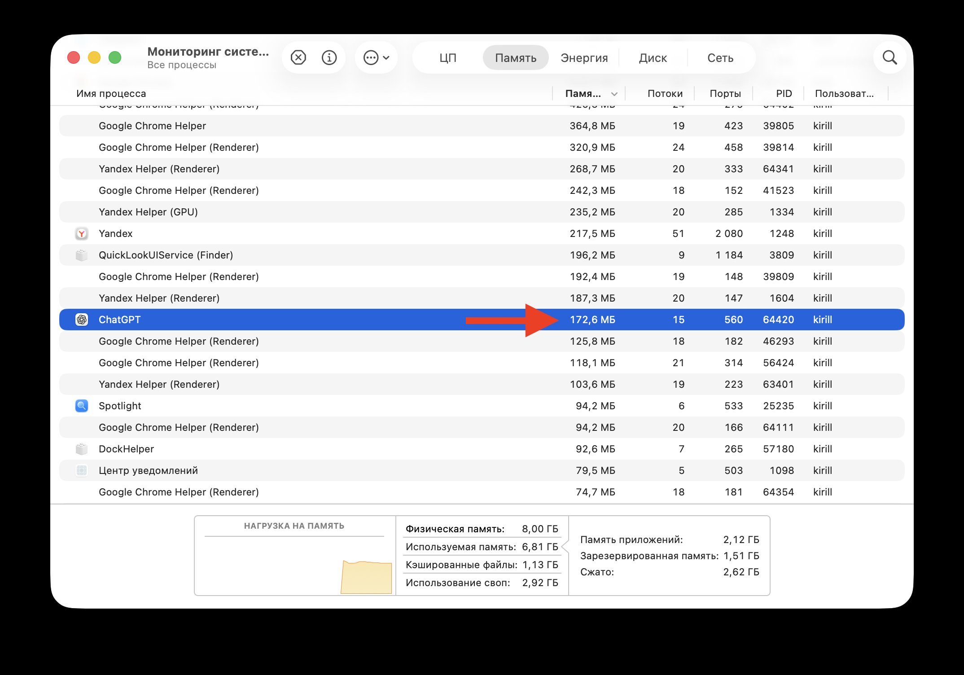Image resolution: width=964 pixels, height=675 pixels.
Task: Click the stop process (X) icon
Action: point(298,58)
